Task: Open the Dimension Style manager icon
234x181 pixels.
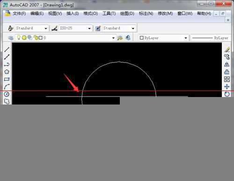Action: pos(54,28)
